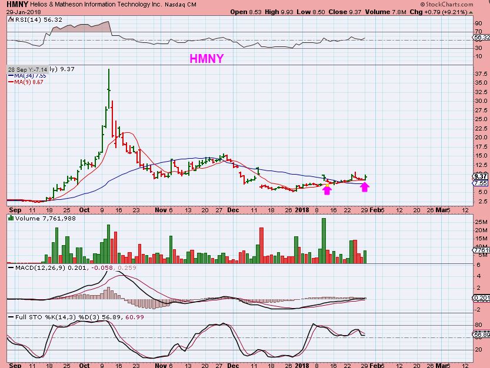490x368 pixels.
Task: Click the red MA(9) legend line marker
Action: pyautogui.click(x=11, y=82)
